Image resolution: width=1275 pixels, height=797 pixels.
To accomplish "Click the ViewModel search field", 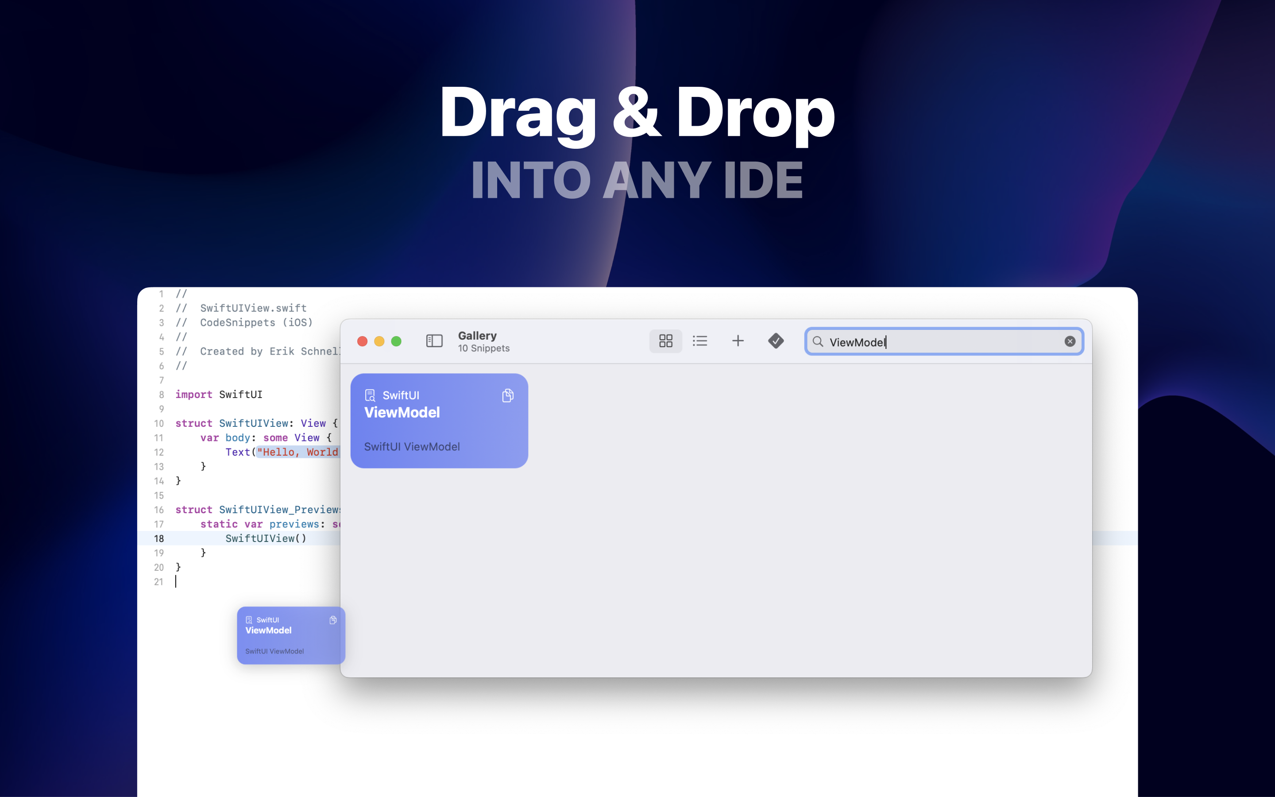I will click(x=943, y=341).
